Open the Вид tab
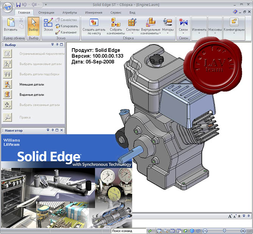This screenshot has width=253, height=234. pos(132,13)
